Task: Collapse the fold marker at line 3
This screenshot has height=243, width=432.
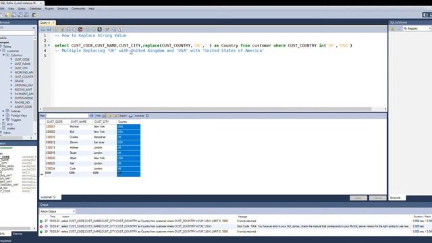Action: (49, 45)
